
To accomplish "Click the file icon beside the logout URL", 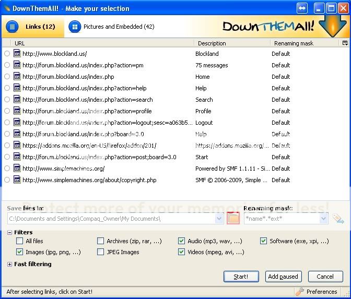I will [x=17, y=122].
